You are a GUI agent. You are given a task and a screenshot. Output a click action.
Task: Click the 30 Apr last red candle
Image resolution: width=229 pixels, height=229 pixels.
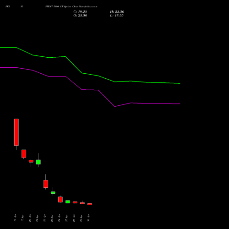tap(90, 204)
